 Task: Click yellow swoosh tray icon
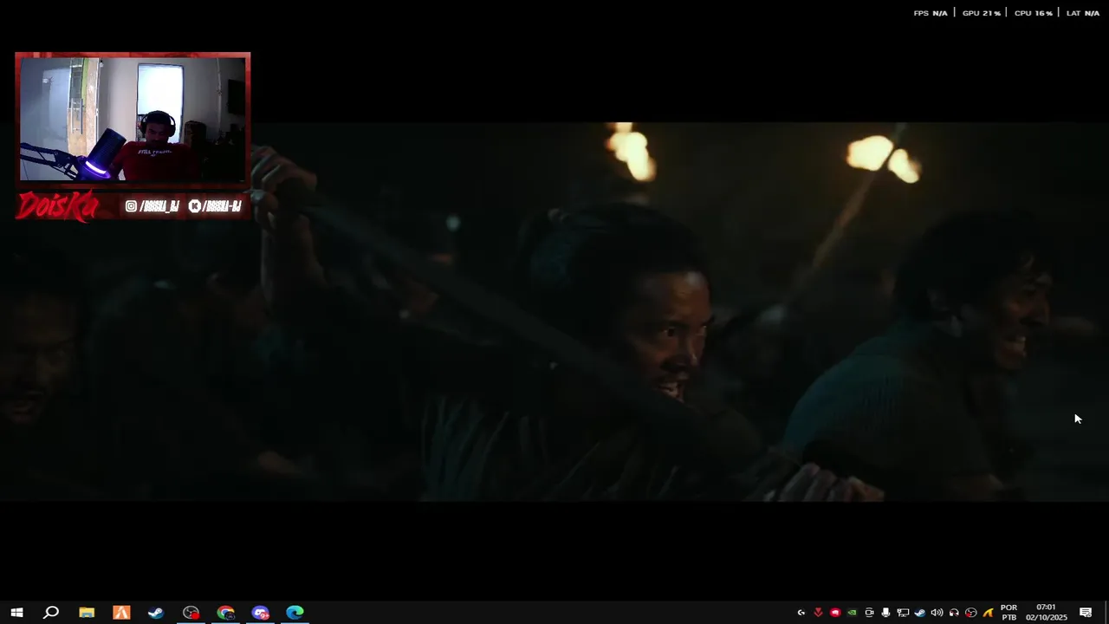(x=988, y=613)
